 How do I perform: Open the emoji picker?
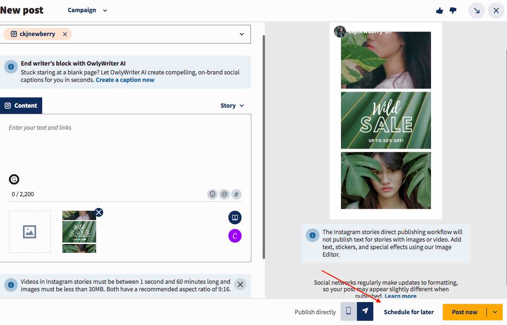(212, 194)
